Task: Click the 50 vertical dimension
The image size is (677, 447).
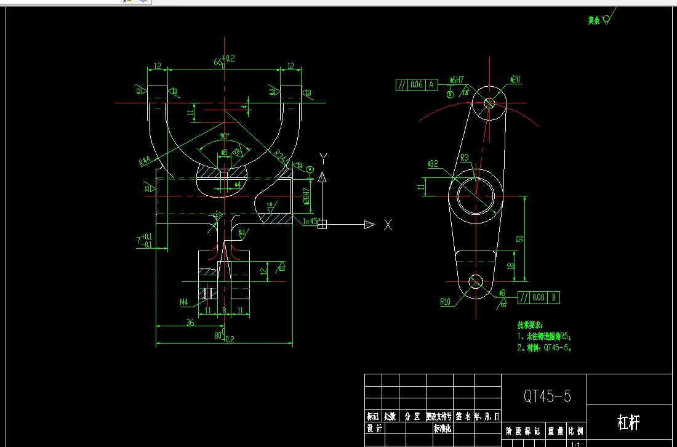Action: (x=521, y=238)
